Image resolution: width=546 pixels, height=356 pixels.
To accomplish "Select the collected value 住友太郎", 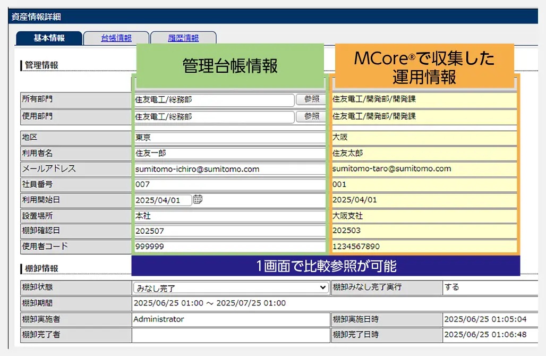I will coord(347,153).
